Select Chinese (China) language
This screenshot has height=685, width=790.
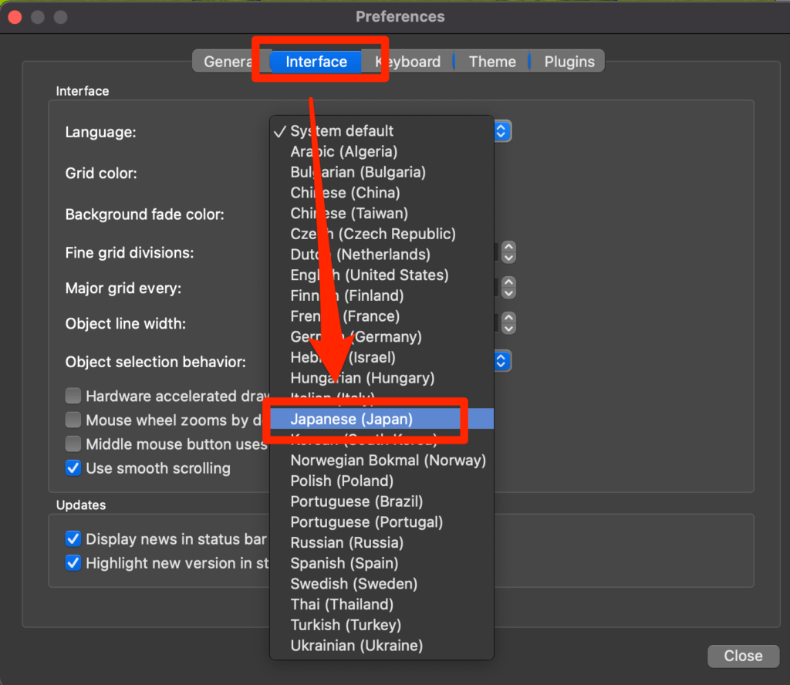click(x=382, y=193)
